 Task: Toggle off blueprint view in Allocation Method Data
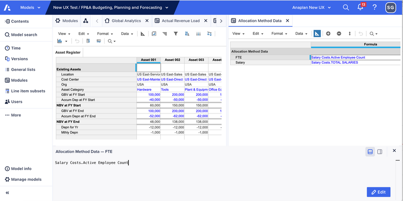(x=317, y=33)
